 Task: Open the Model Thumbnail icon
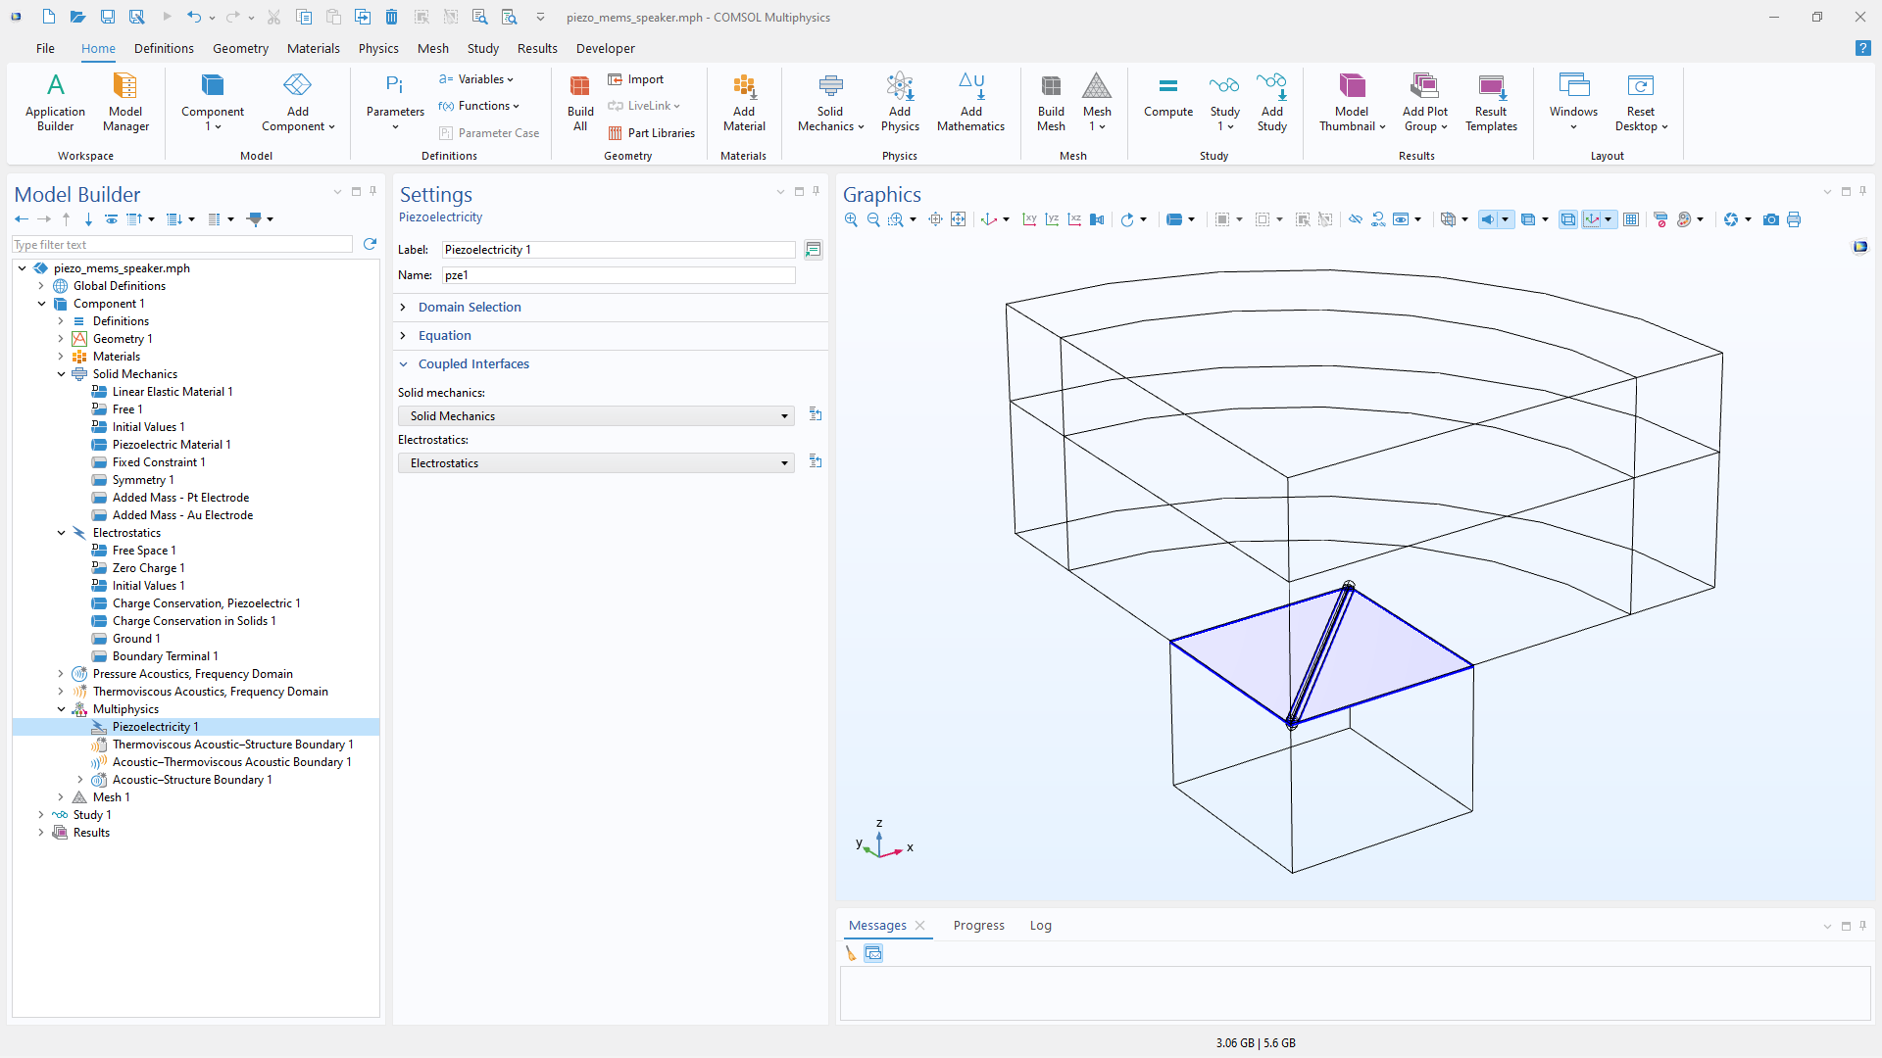coord(1352,102)
